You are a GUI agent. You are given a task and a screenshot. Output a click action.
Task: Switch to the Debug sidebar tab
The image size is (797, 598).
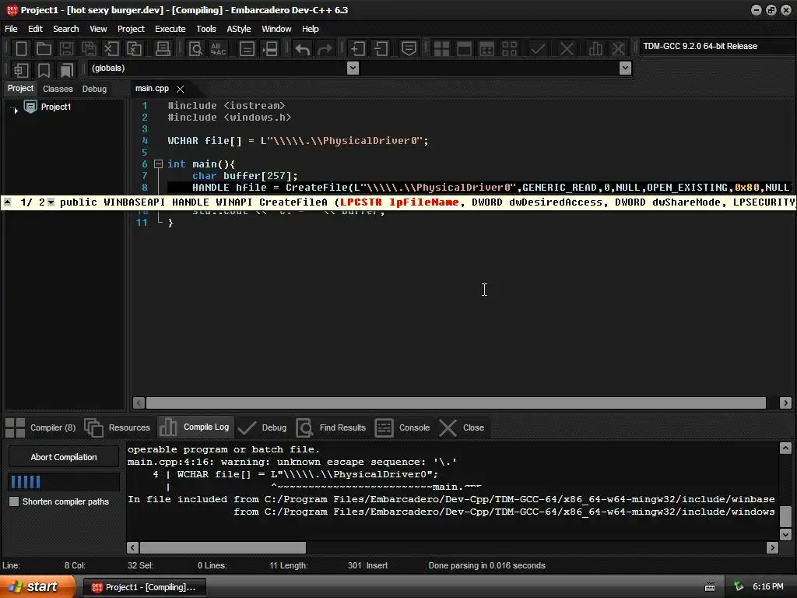pyautogui.click(x=94, y=89)
